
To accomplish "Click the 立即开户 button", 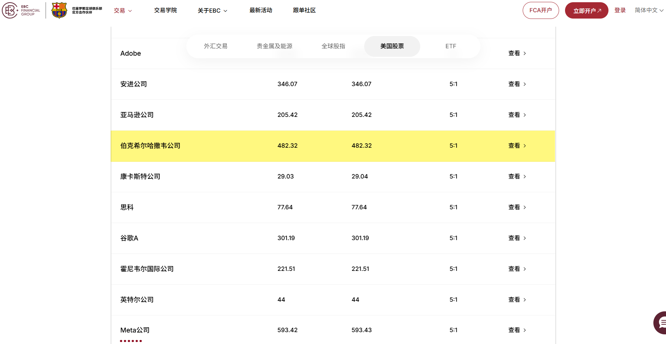I will [x=587, y=10].
